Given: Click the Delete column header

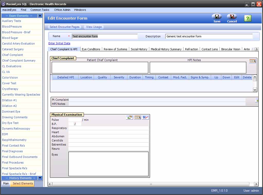Looking at the screenshot, I should click(x=247, y=77).
